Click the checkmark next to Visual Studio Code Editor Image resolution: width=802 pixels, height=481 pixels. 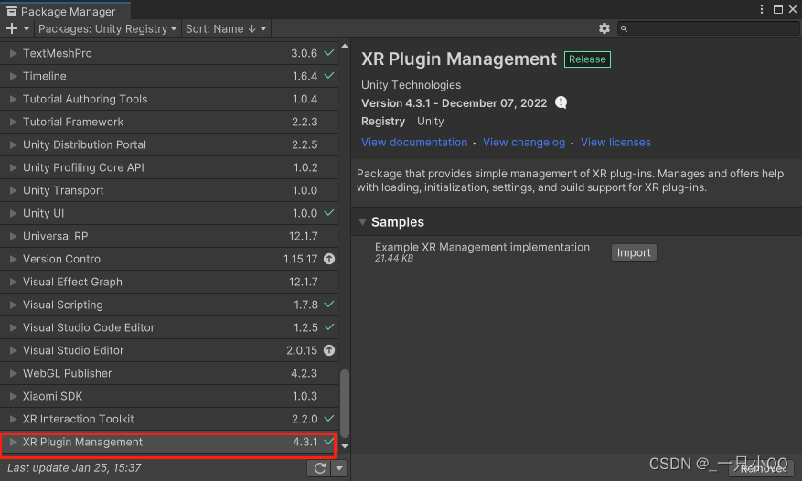pyautogui.click(x=329, y=327)
